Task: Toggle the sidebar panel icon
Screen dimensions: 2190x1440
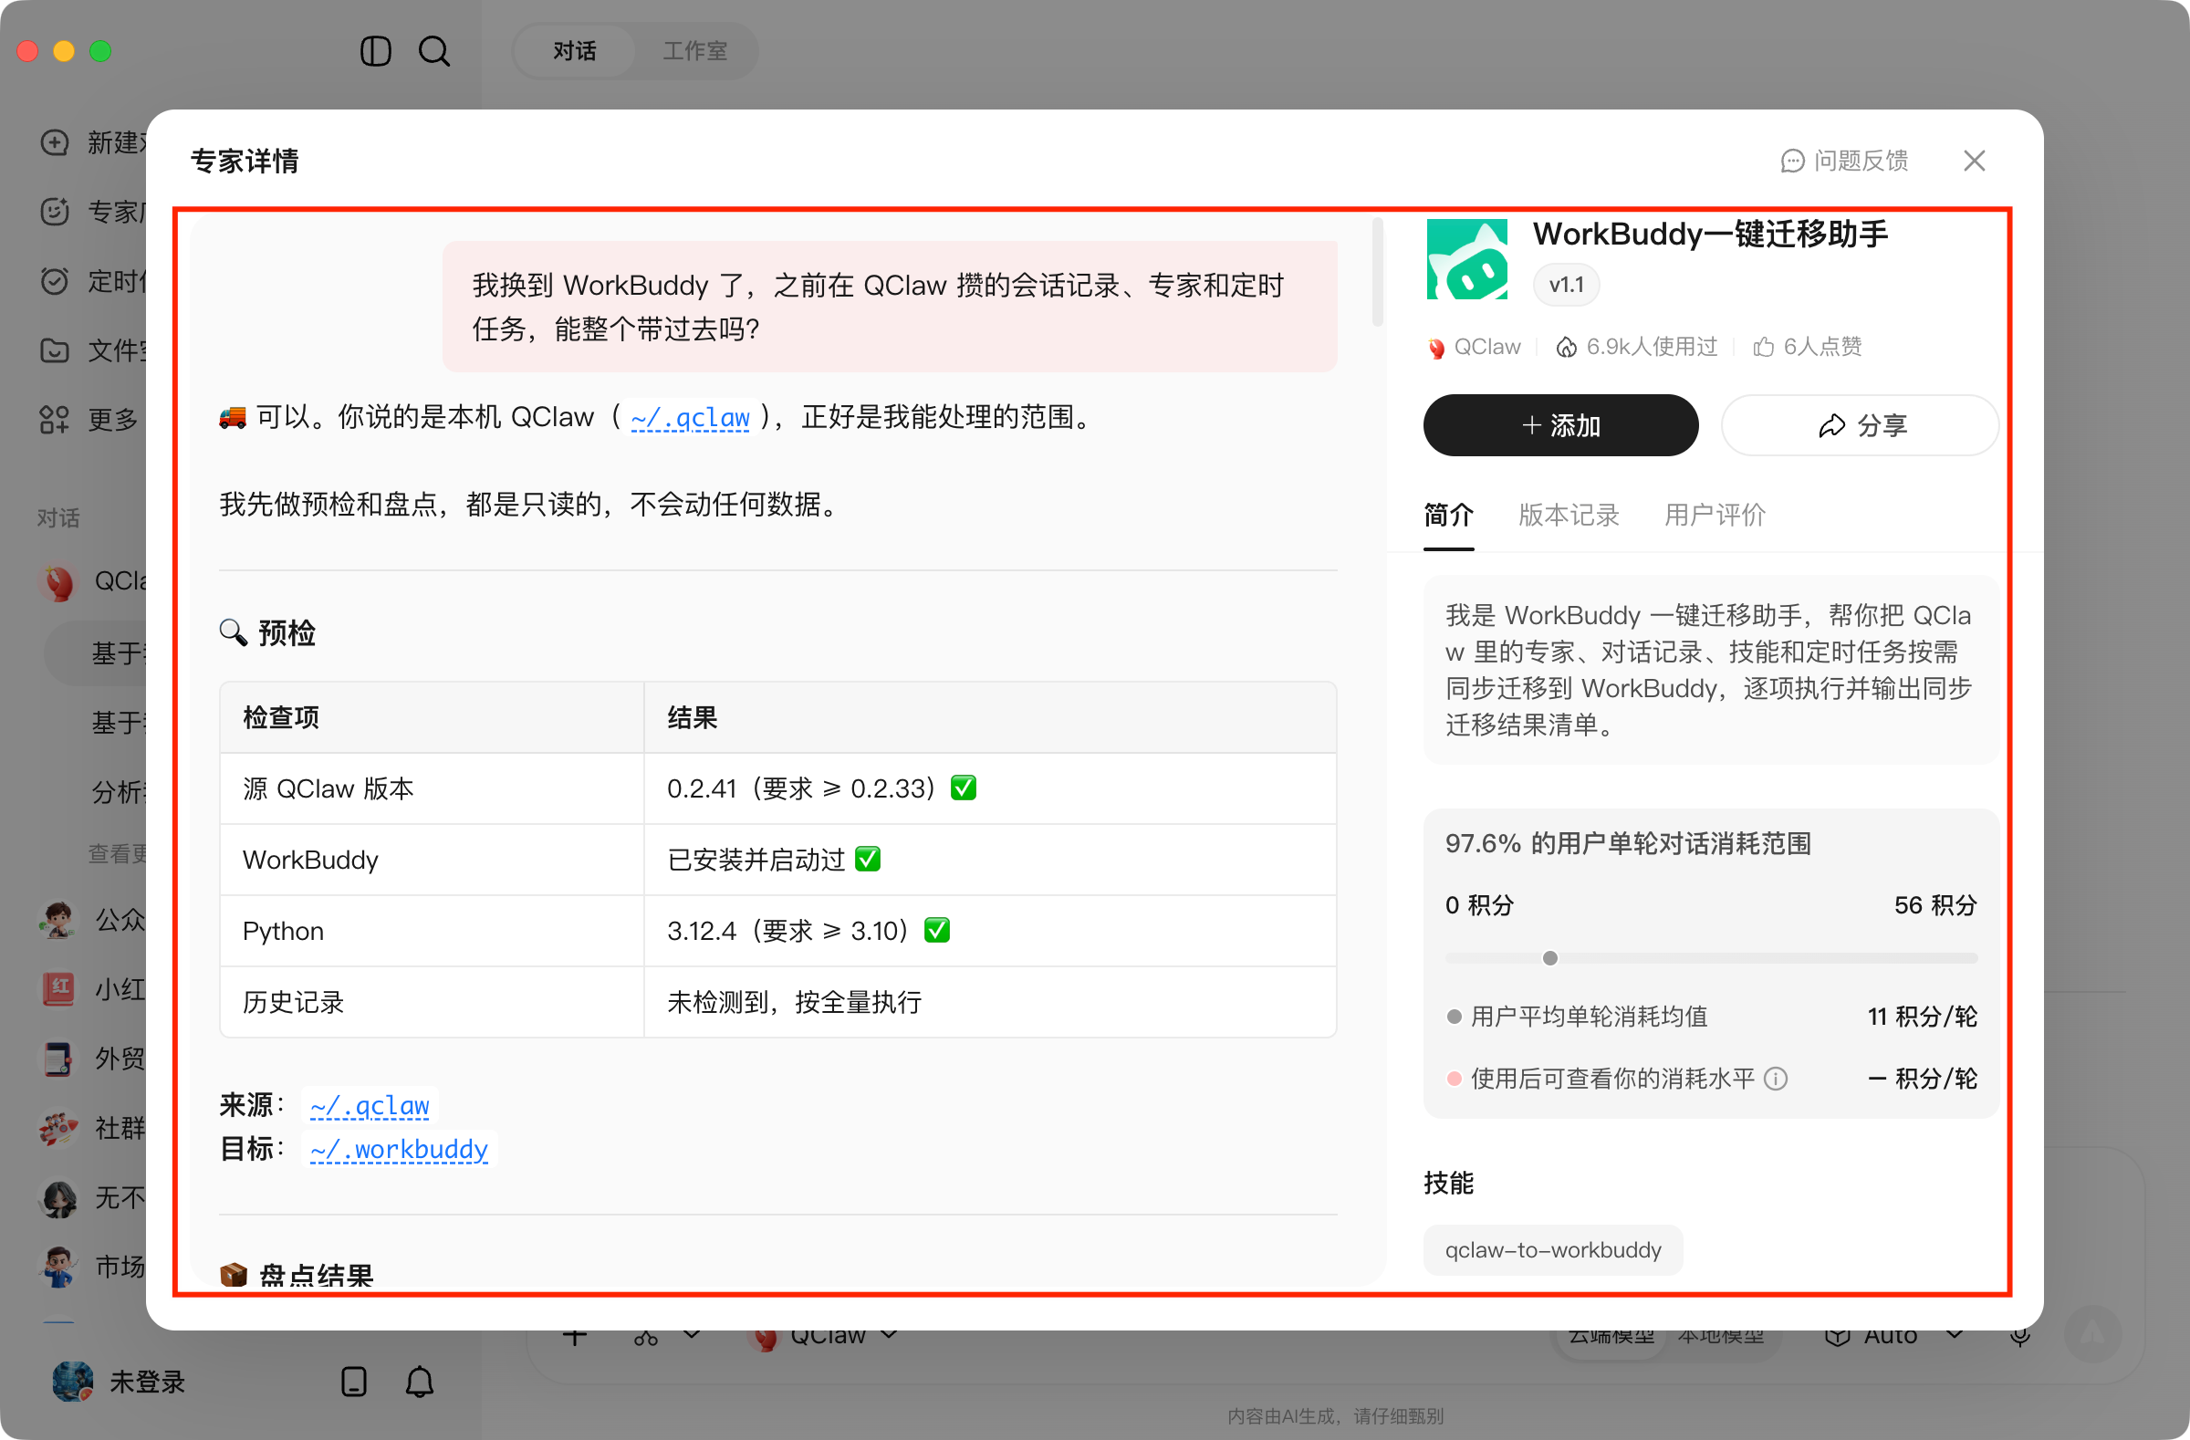Action: pyautogui.click(x=375, y=50)
